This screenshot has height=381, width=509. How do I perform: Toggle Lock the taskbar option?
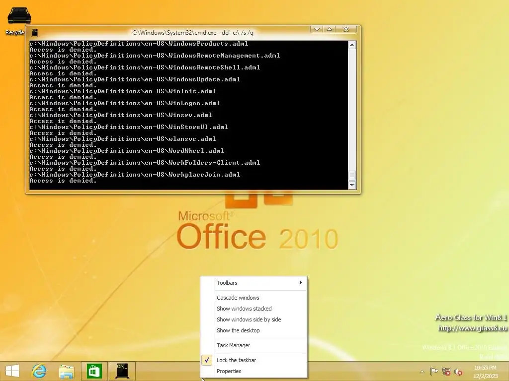(x=254, y=360)
